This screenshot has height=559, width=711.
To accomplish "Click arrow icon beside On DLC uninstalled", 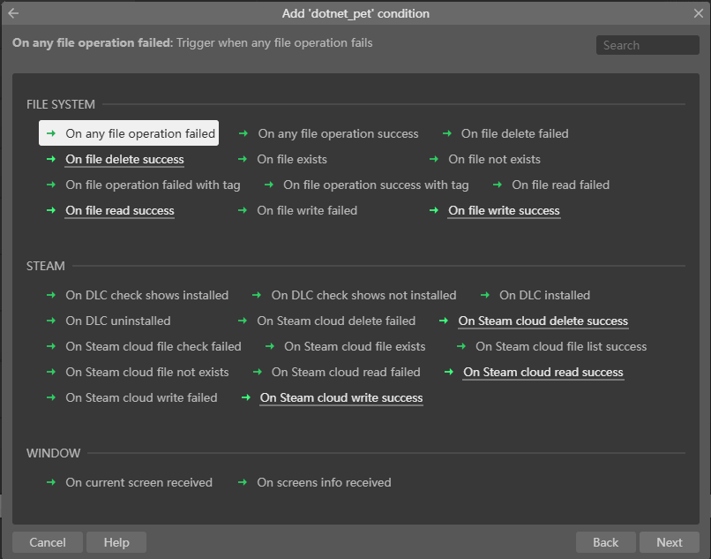I will pyautogui.click(x=51, y=321).
